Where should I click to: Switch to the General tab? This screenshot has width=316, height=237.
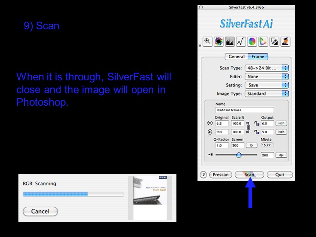(236, 57)
